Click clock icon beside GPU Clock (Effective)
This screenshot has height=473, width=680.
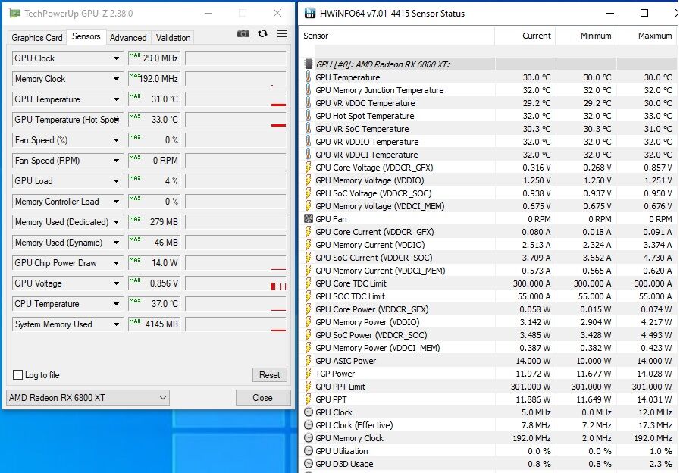pyautogui.click(x=309, y=425)
